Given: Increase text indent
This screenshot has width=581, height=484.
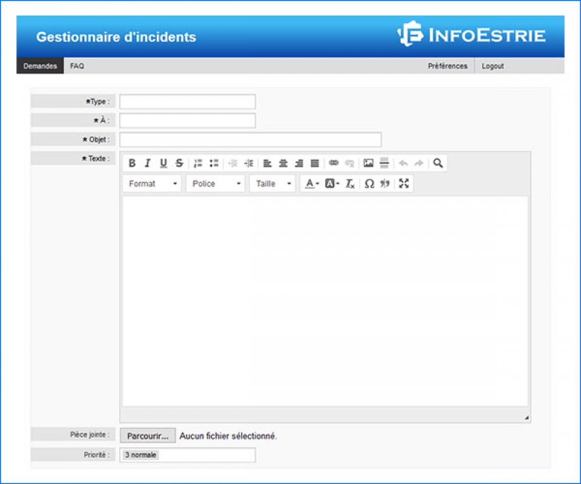Looking at the screenshot, I should (249, 163).
